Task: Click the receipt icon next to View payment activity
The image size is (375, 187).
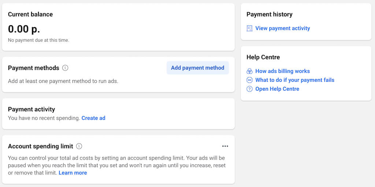Action: pyautogui.click(x=250, y=28)
